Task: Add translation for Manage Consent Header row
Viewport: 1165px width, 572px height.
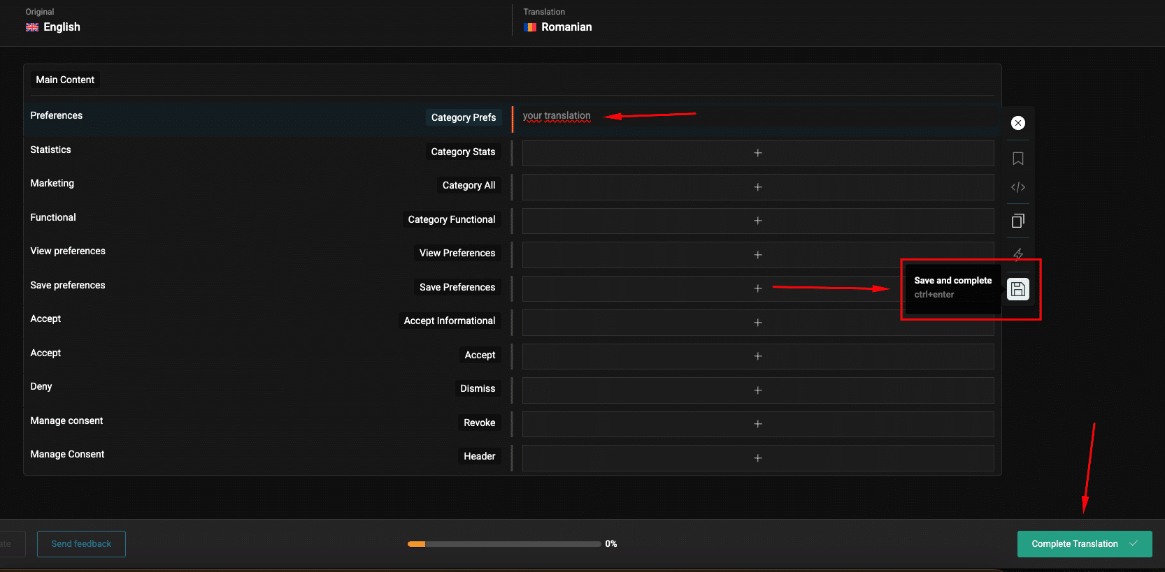Action: [758, 458]
